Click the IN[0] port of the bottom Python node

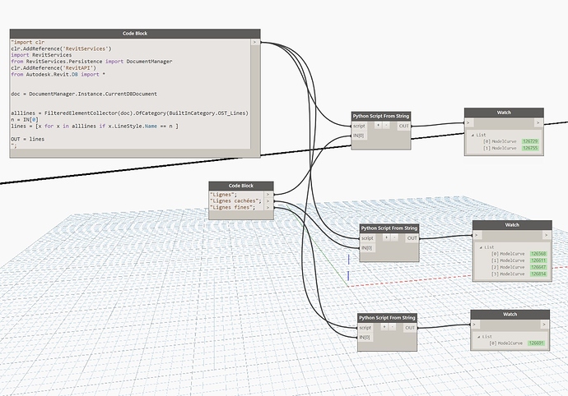(x=366, y=337)
